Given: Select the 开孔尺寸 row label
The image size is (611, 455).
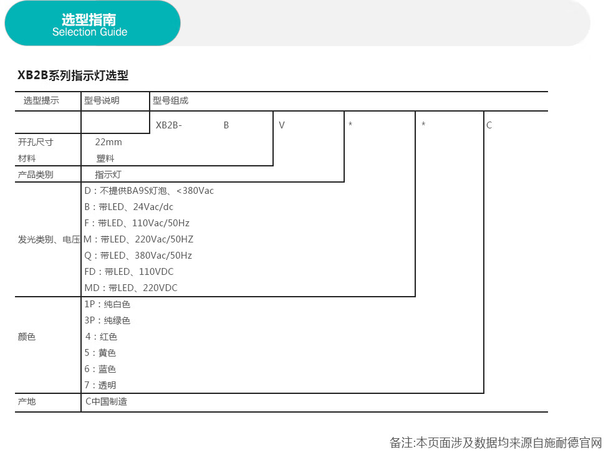Looking at the screenshot, I should point(36,142).
